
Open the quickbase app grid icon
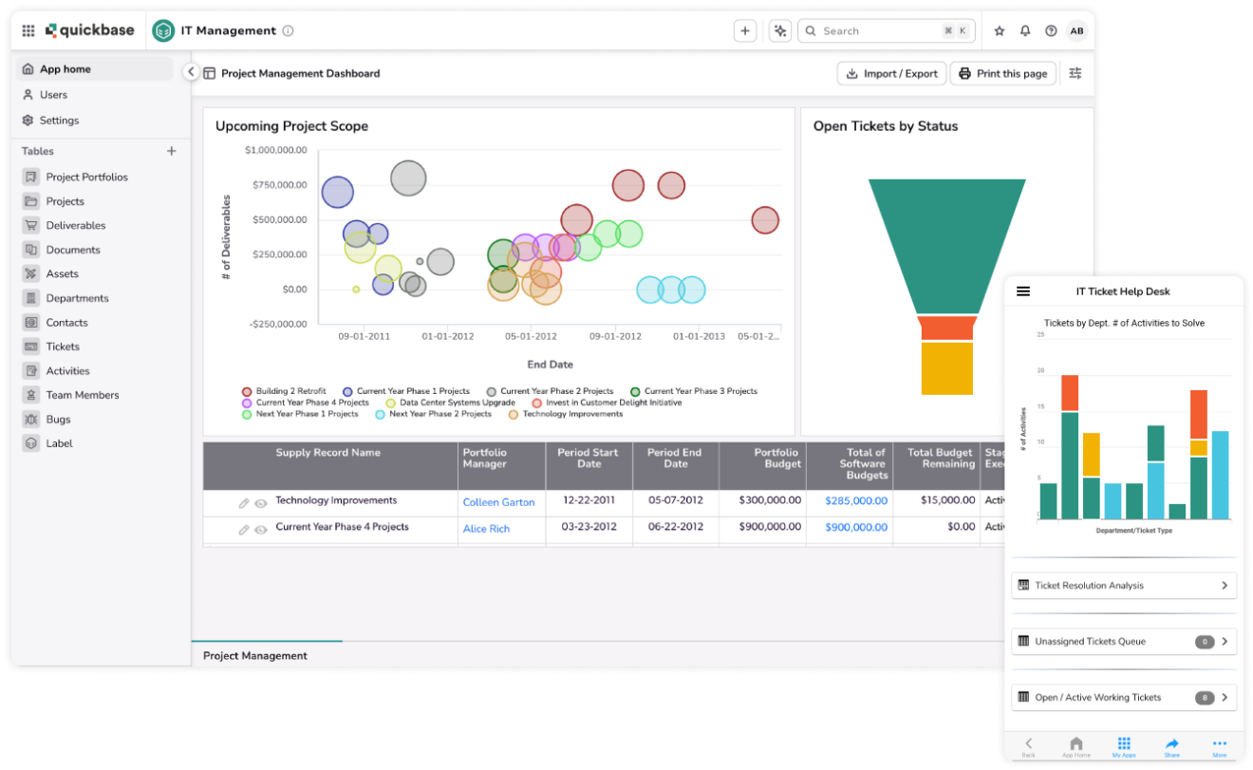pos(28,30)
